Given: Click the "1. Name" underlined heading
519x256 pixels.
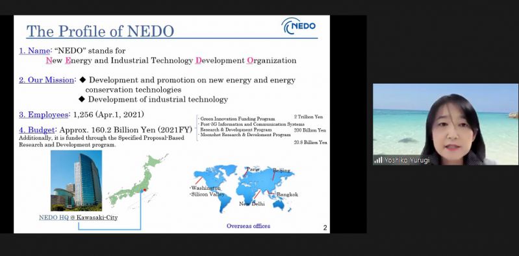Looking at the screenshot, I should 34,51.
